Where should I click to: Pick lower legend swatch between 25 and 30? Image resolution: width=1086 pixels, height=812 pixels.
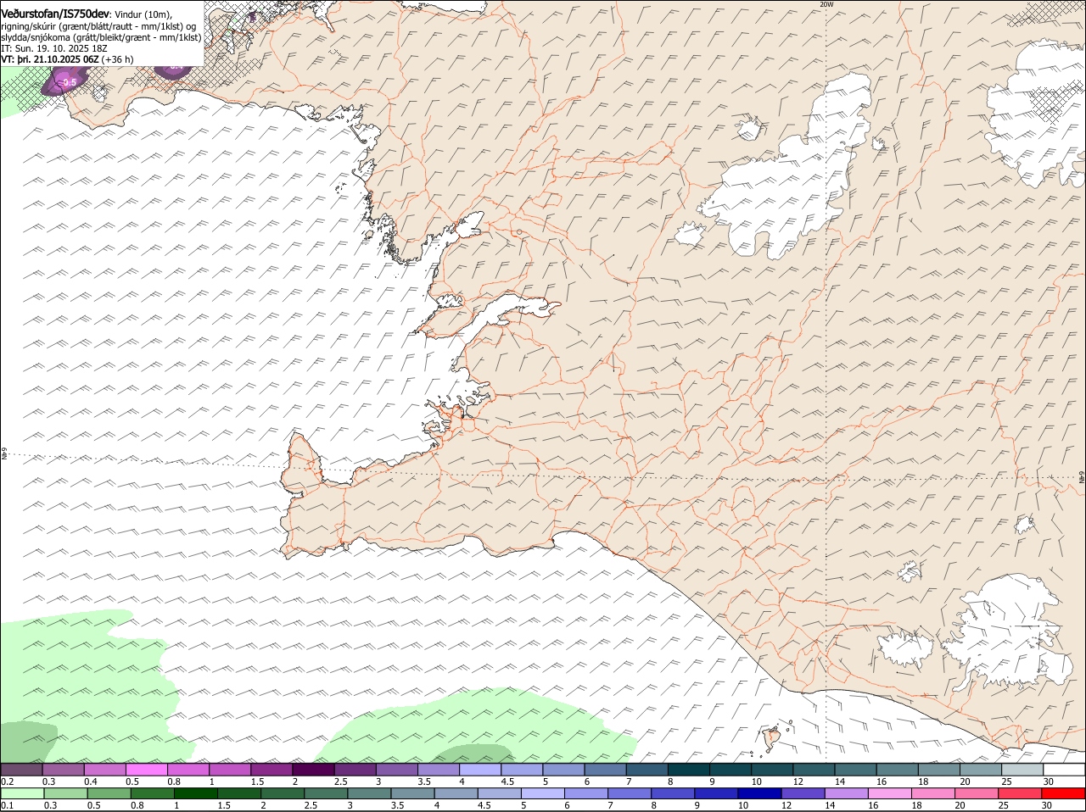(x=1020, y=793)
